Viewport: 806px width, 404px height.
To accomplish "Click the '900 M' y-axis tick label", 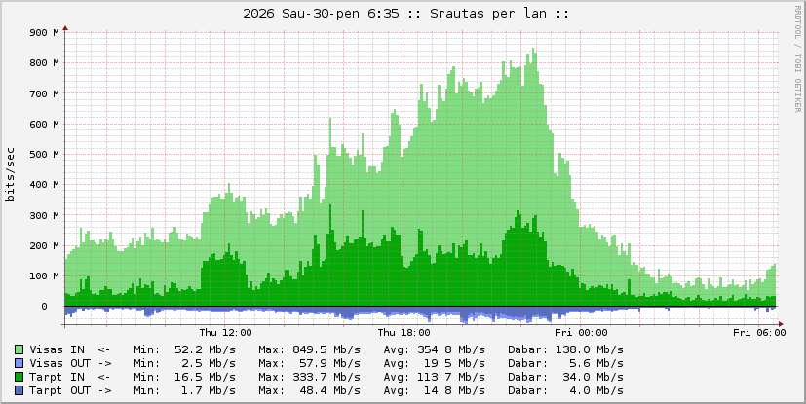I will pos(45,32).
